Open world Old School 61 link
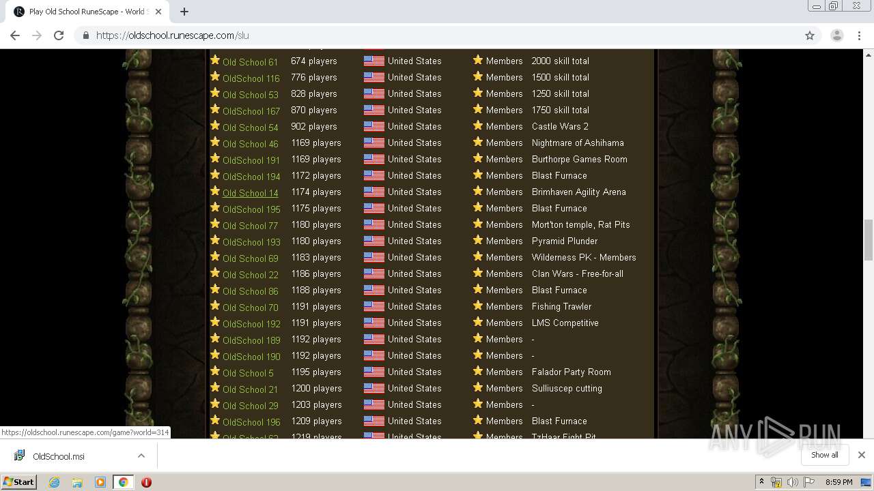Screen dimensions: 874x491 [x=250, y=62]
